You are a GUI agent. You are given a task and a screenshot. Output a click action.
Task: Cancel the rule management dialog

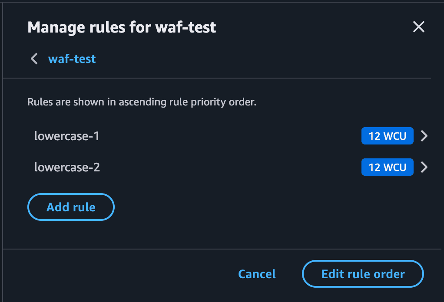pos(257,274)
